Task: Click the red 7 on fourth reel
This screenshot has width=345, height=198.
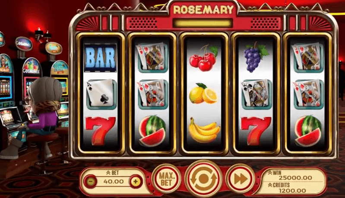Action: (x=256, y=131)
